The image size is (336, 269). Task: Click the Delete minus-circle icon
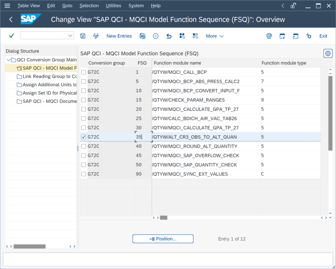pos(156,36)
